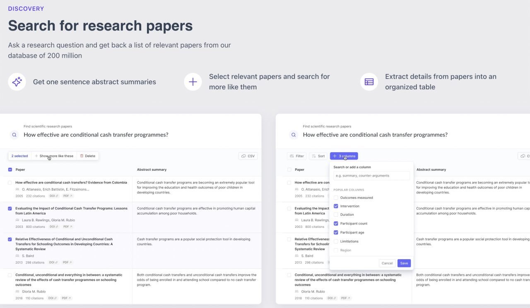
Task: Click the 2 selected label
Action: (x=19, y=156)
